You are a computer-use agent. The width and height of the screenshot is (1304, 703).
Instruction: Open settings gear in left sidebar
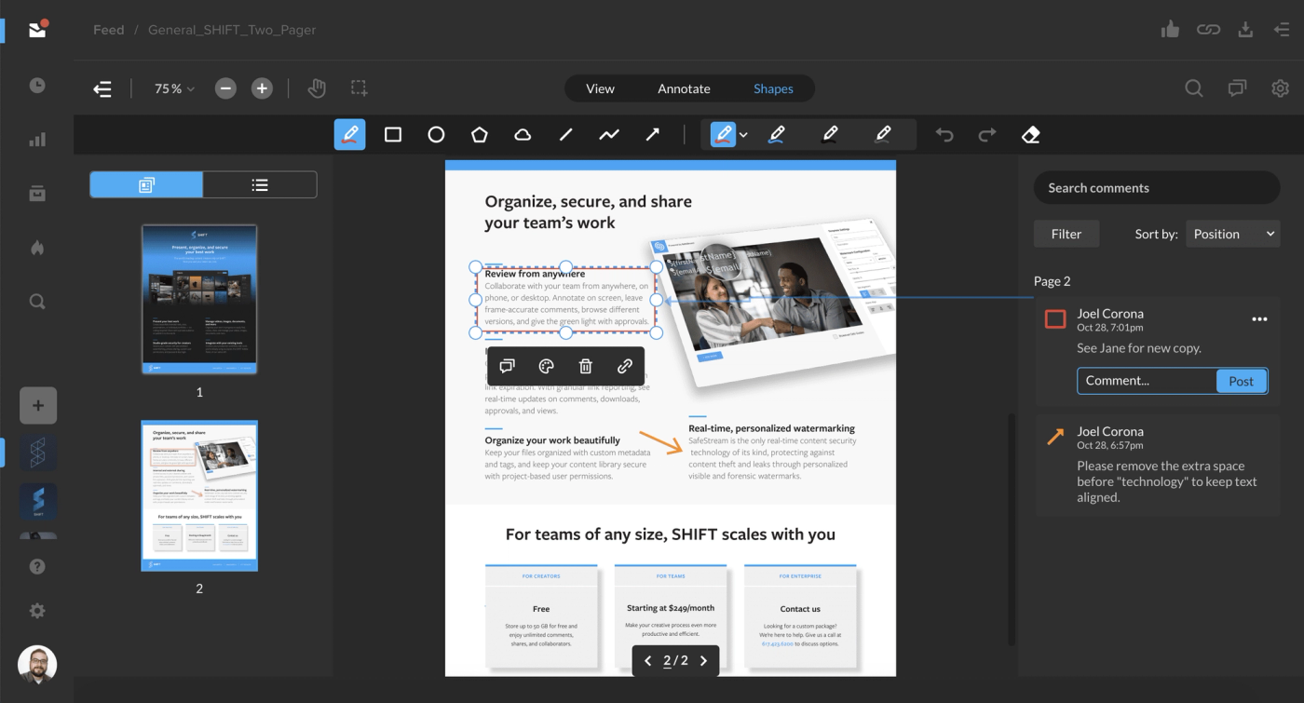tap(37, 611)
